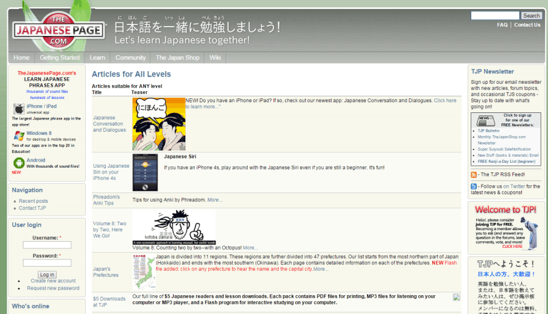548x314 pixels.
Task: Open the Wiki menu item
Action: 215,58
